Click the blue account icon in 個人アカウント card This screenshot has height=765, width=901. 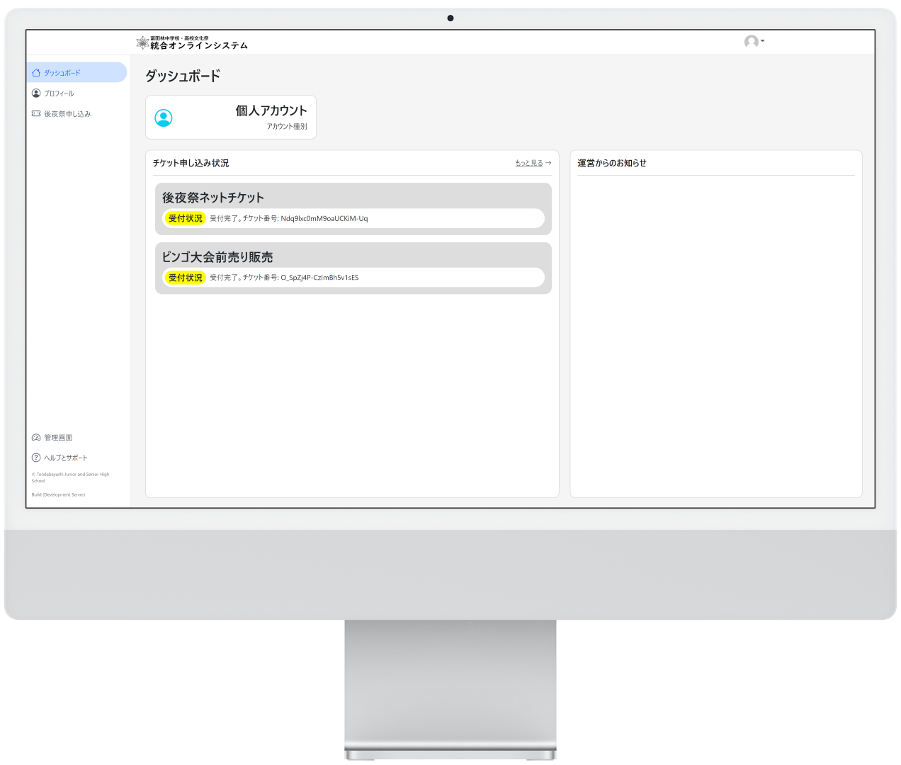point(164,118)
